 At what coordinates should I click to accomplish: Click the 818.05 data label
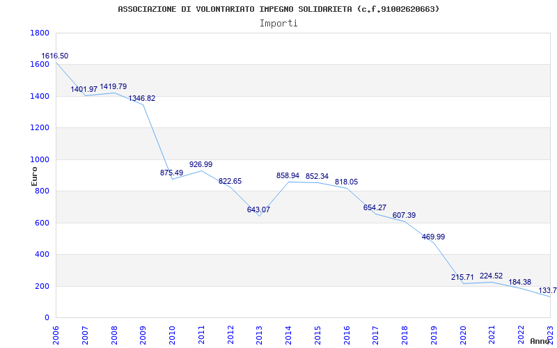click(346, 182)
